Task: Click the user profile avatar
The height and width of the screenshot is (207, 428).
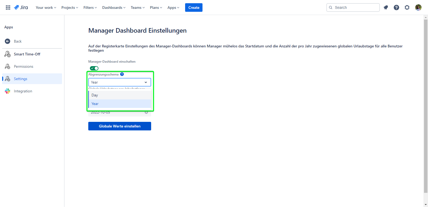Action: [x=418, y=7]
